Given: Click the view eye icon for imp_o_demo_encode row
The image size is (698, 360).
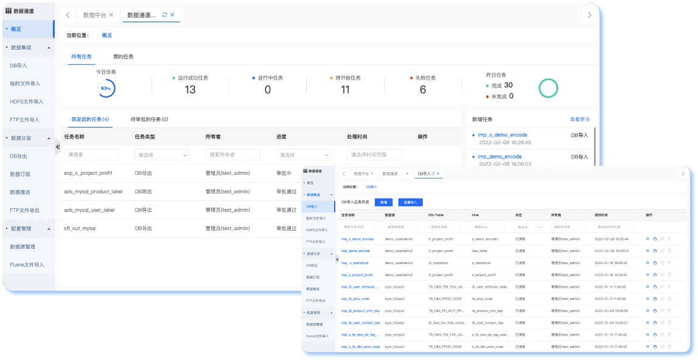Looking at the screenshot, I should pyautogui.click(x=648, y=239).
